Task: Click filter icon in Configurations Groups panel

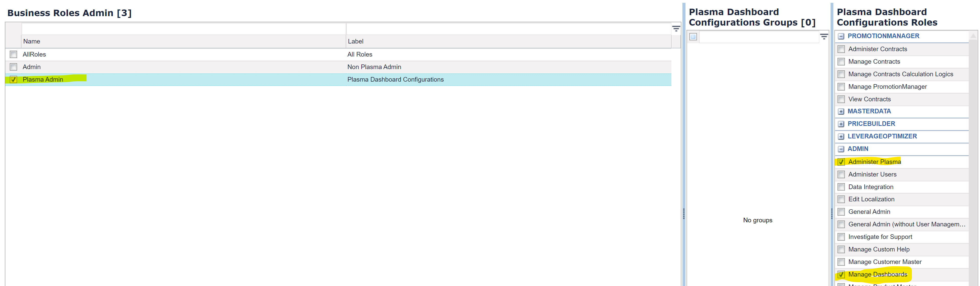Action: point(824,37)
